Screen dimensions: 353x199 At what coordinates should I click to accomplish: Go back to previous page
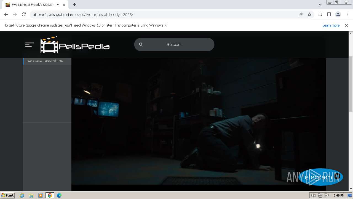tap(6, 14)
